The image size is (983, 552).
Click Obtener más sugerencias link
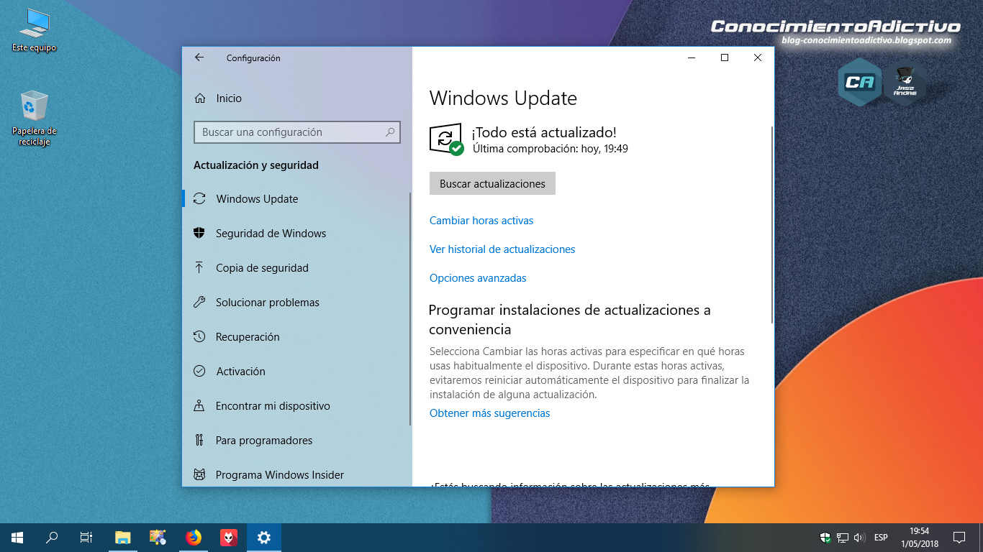click(x=489, y=413)
